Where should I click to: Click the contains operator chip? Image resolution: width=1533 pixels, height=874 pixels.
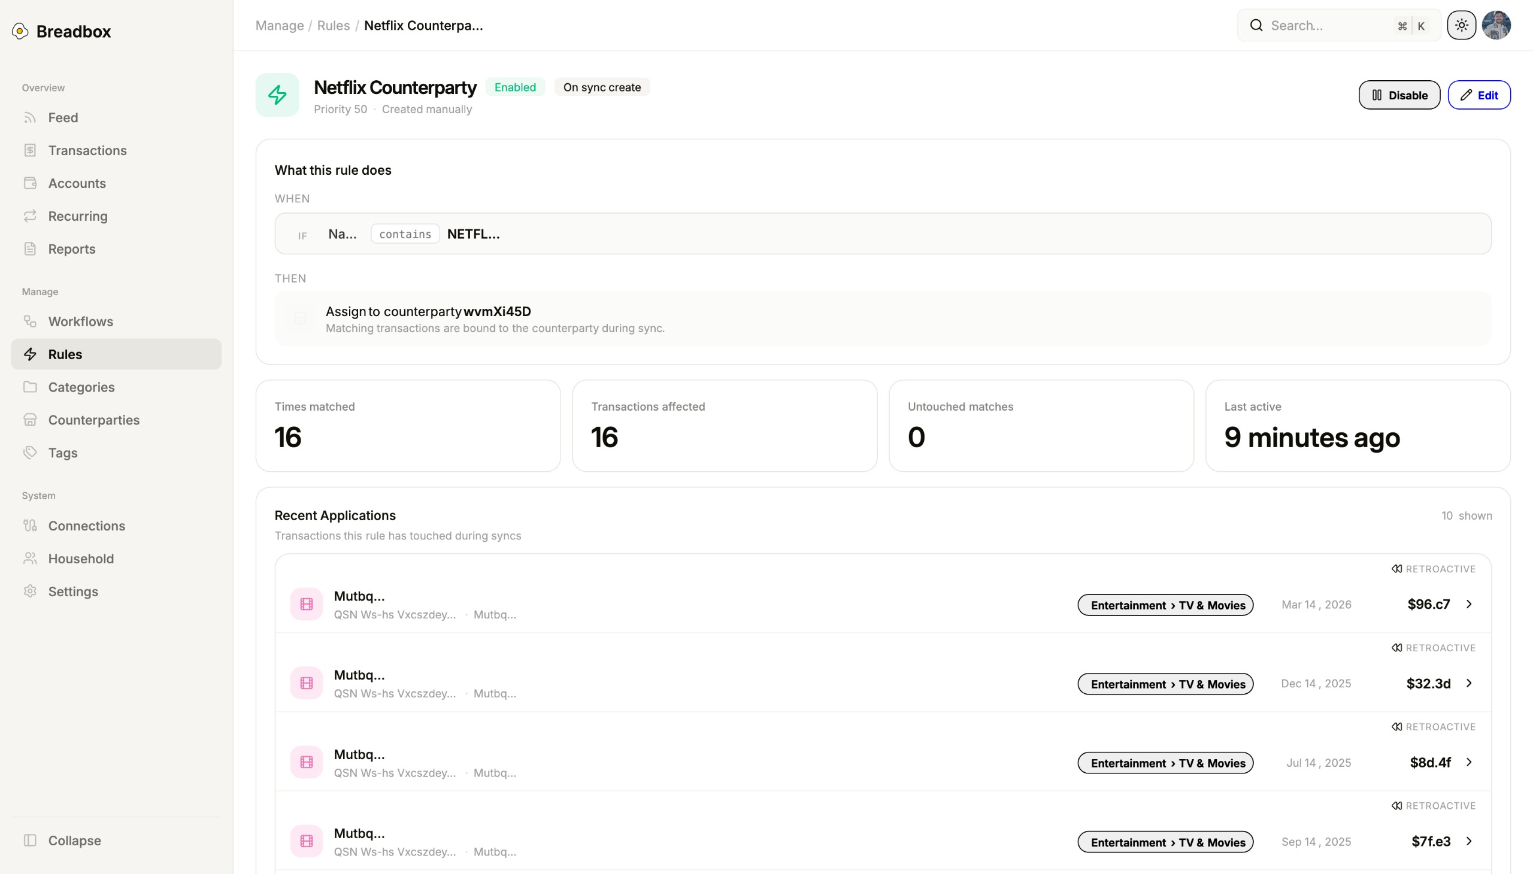click(x=405, y=234)
